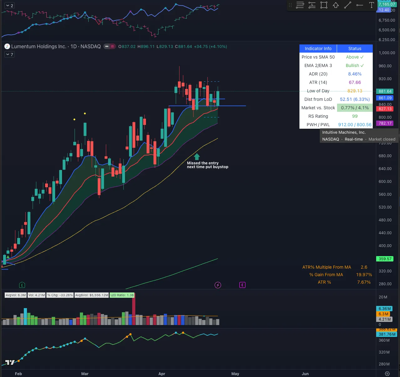Select the green up-arrow annotation above the note
Viewport: 400px width, 377px height.
(197, 156)
